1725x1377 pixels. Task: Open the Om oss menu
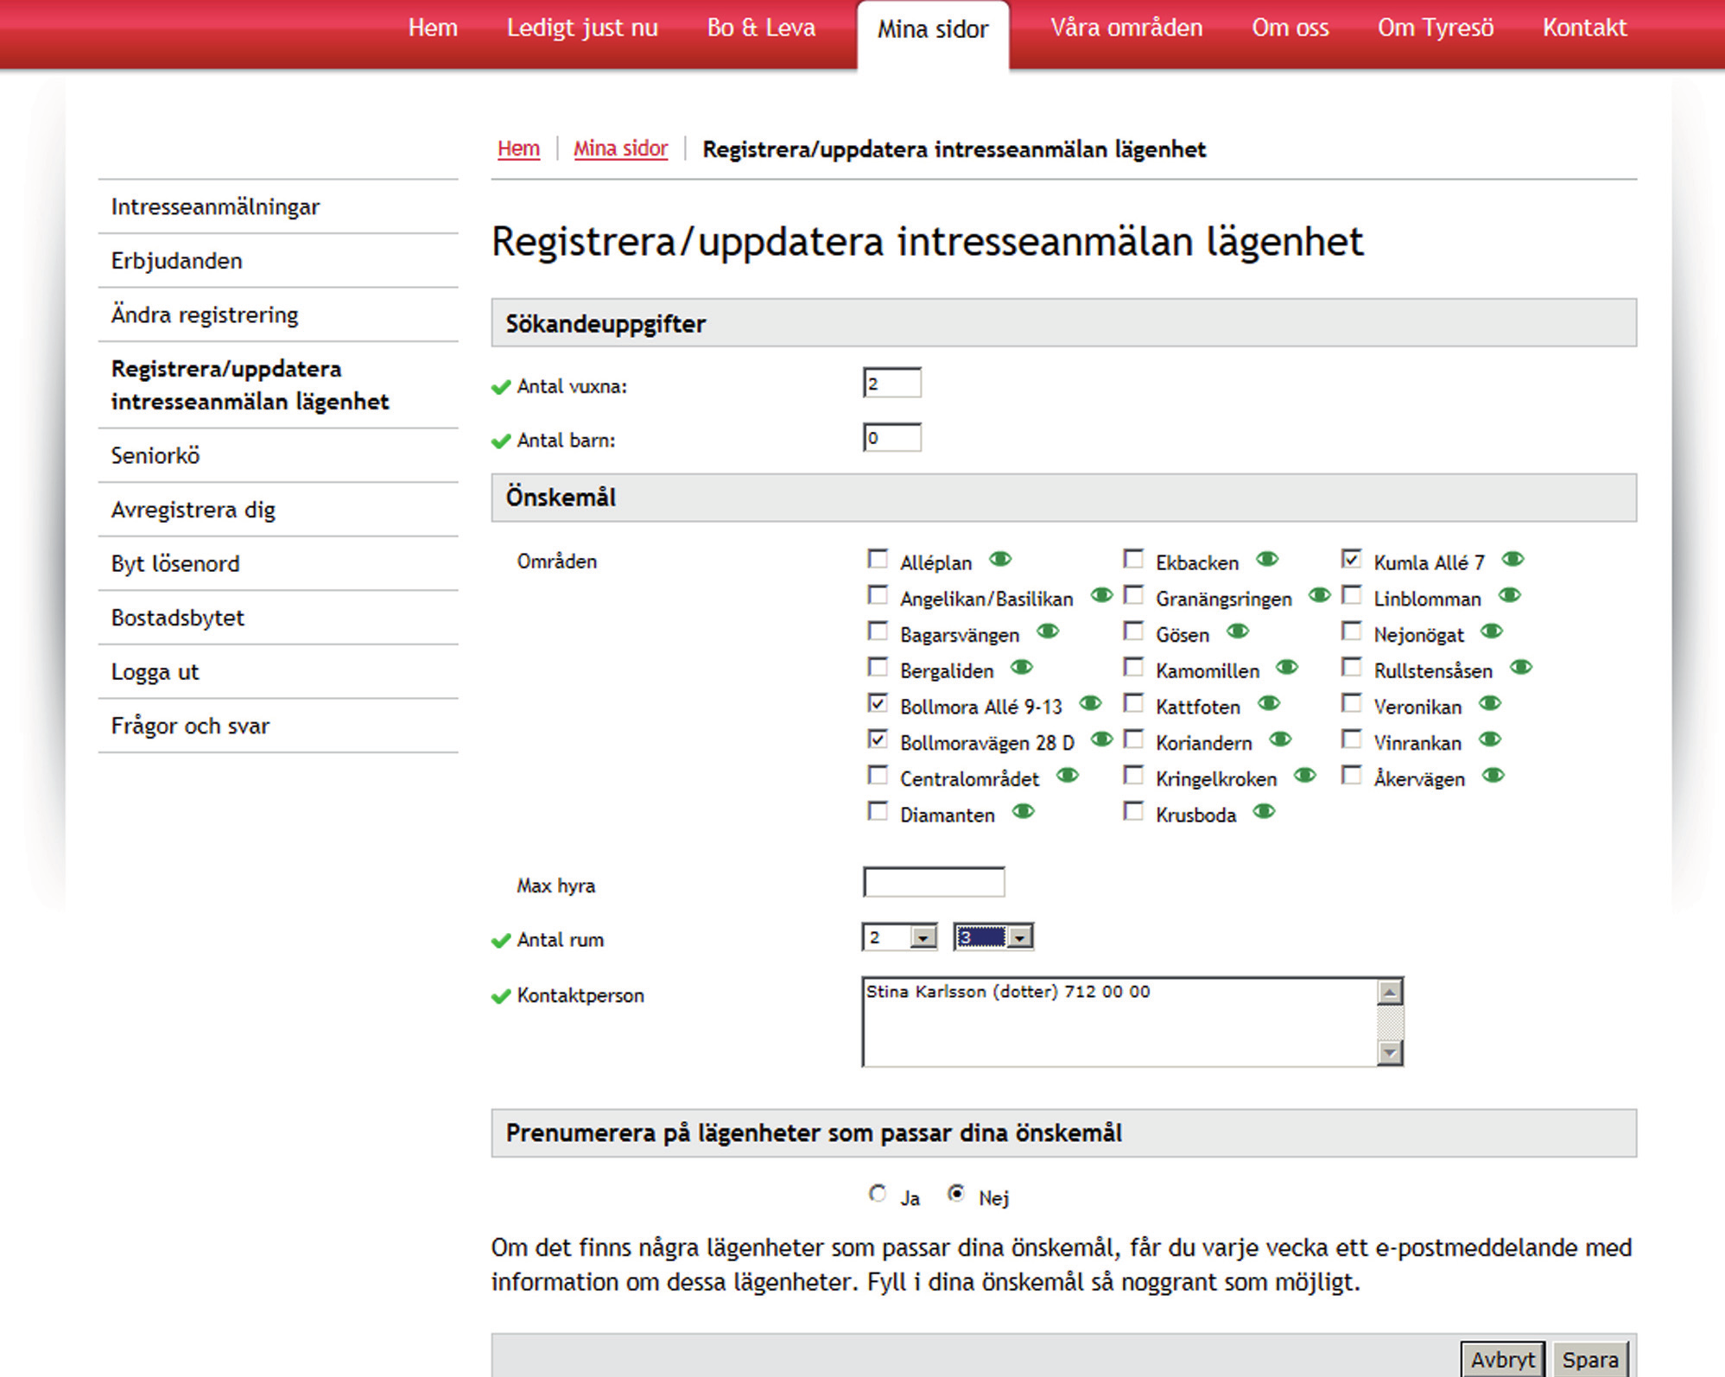1291,28
